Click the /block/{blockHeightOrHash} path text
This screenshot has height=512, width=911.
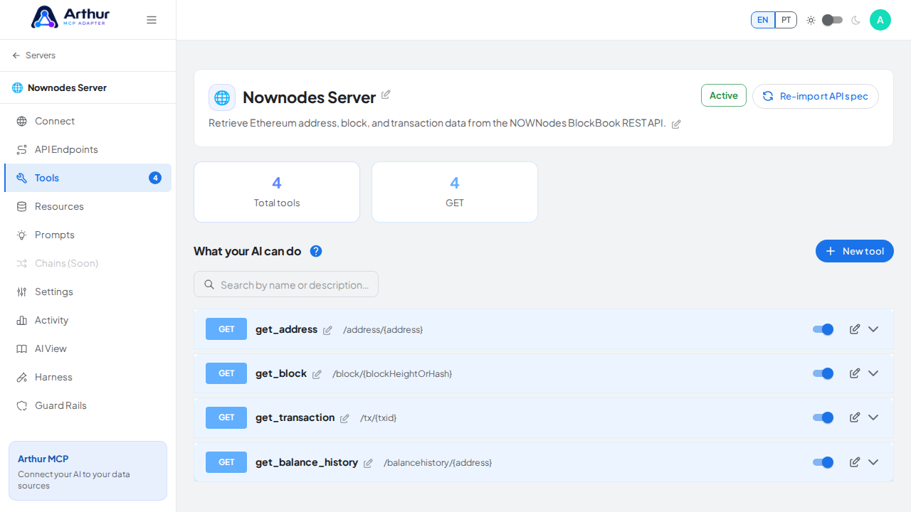tap(392, 374)
